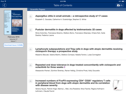Image resolution: width=126 pixels, height=94 pixels.
Task: Open the Veterinary Dermatology cover image
Action: [13, 22]
